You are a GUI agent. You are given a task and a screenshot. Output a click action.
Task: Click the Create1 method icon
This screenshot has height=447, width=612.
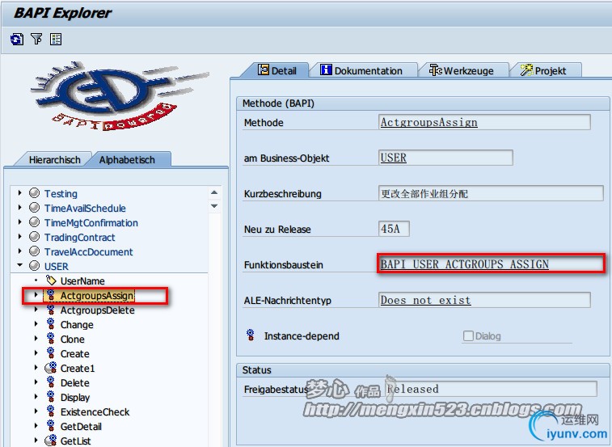tap(51, 367)
